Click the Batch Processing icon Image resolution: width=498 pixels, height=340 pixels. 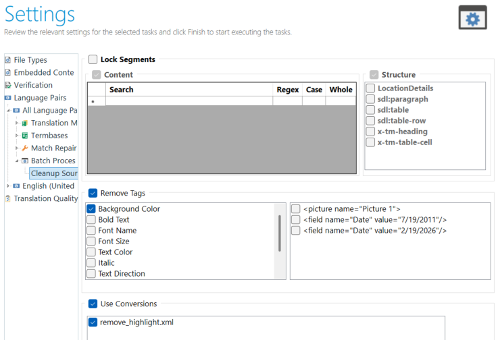(x=25, y=161)
